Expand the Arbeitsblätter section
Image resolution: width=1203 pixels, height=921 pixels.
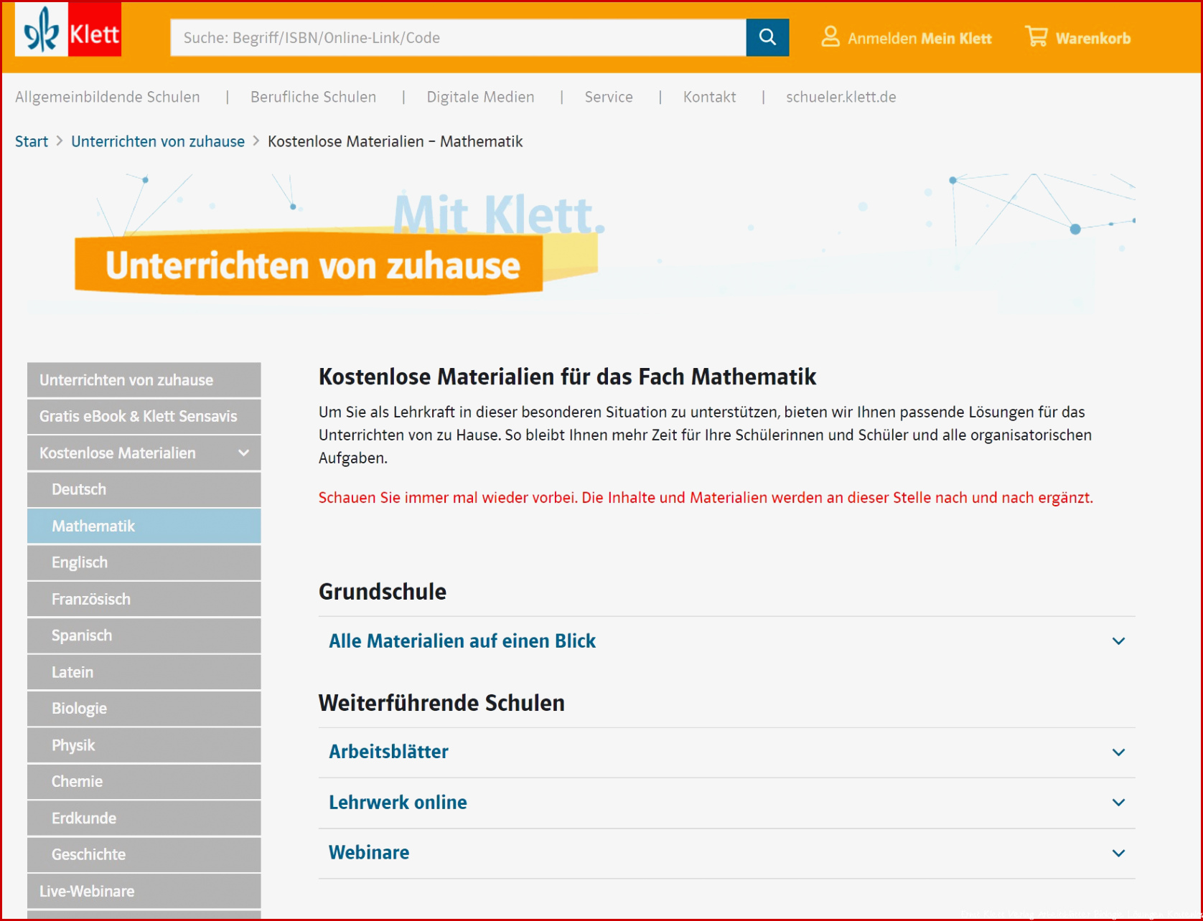[726, 752]
